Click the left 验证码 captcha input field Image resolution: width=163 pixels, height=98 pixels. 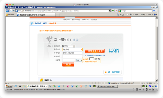(69, 60)
